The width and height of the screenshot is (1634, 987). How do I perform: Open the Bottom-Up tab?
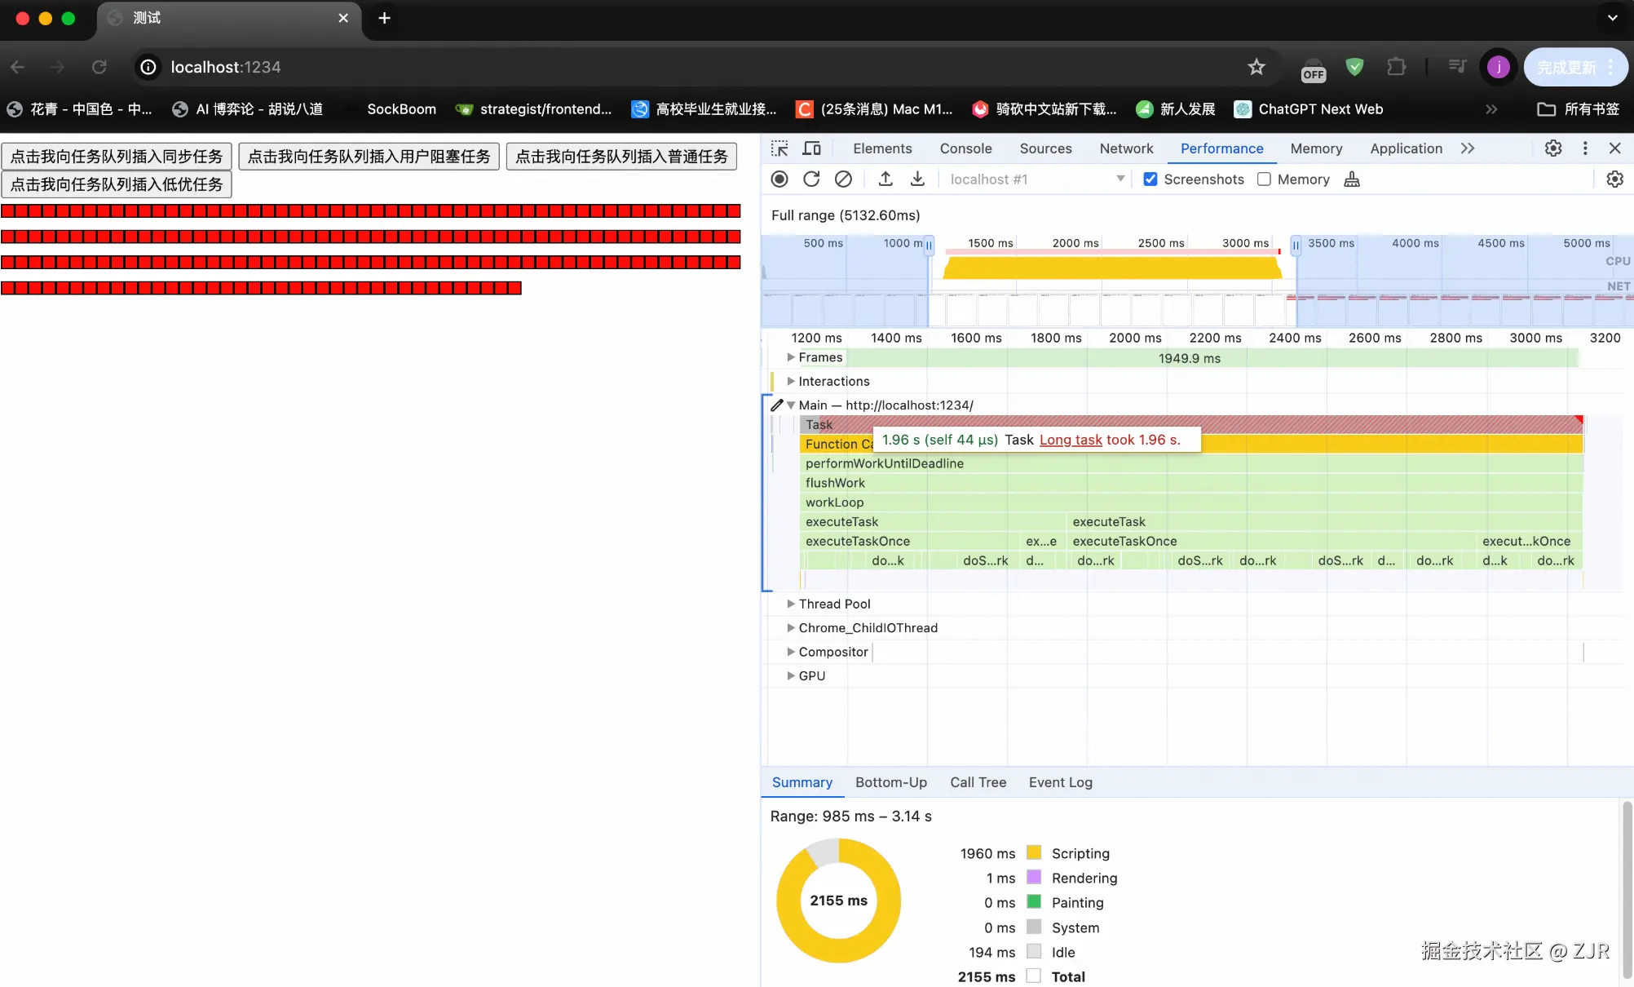tap(890, 782)
